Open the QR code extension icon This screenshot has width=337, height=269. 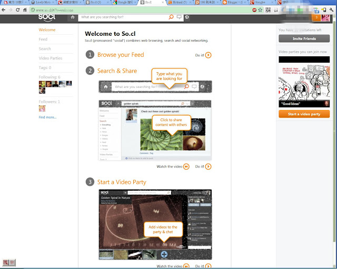(x=268, y=10)
